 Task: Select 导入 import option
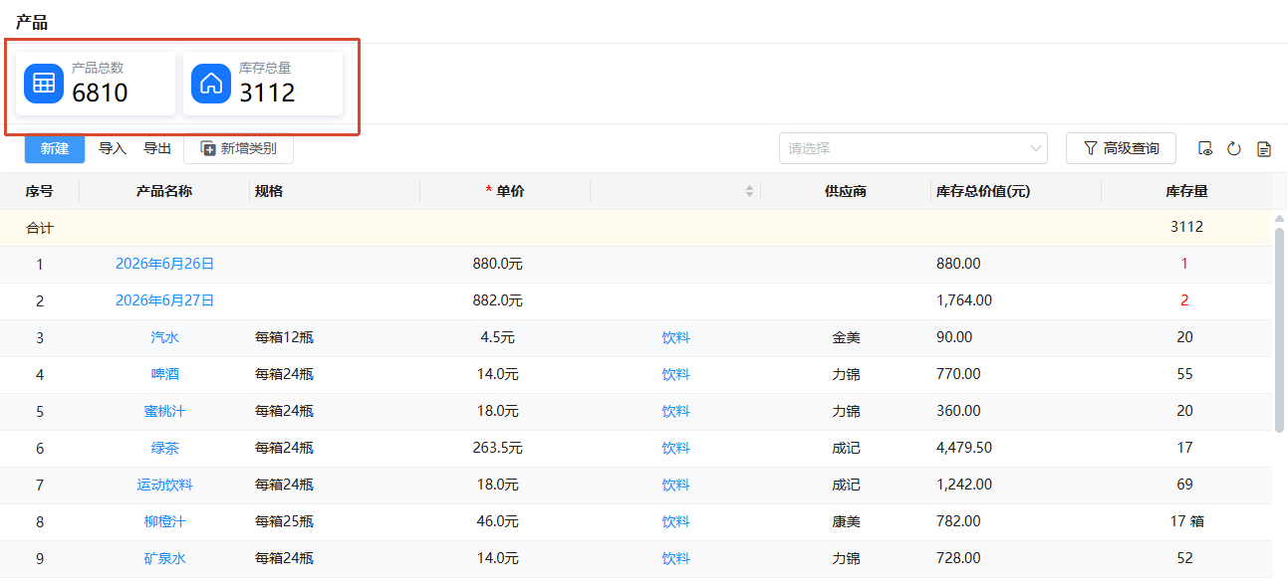pos(113,148)
